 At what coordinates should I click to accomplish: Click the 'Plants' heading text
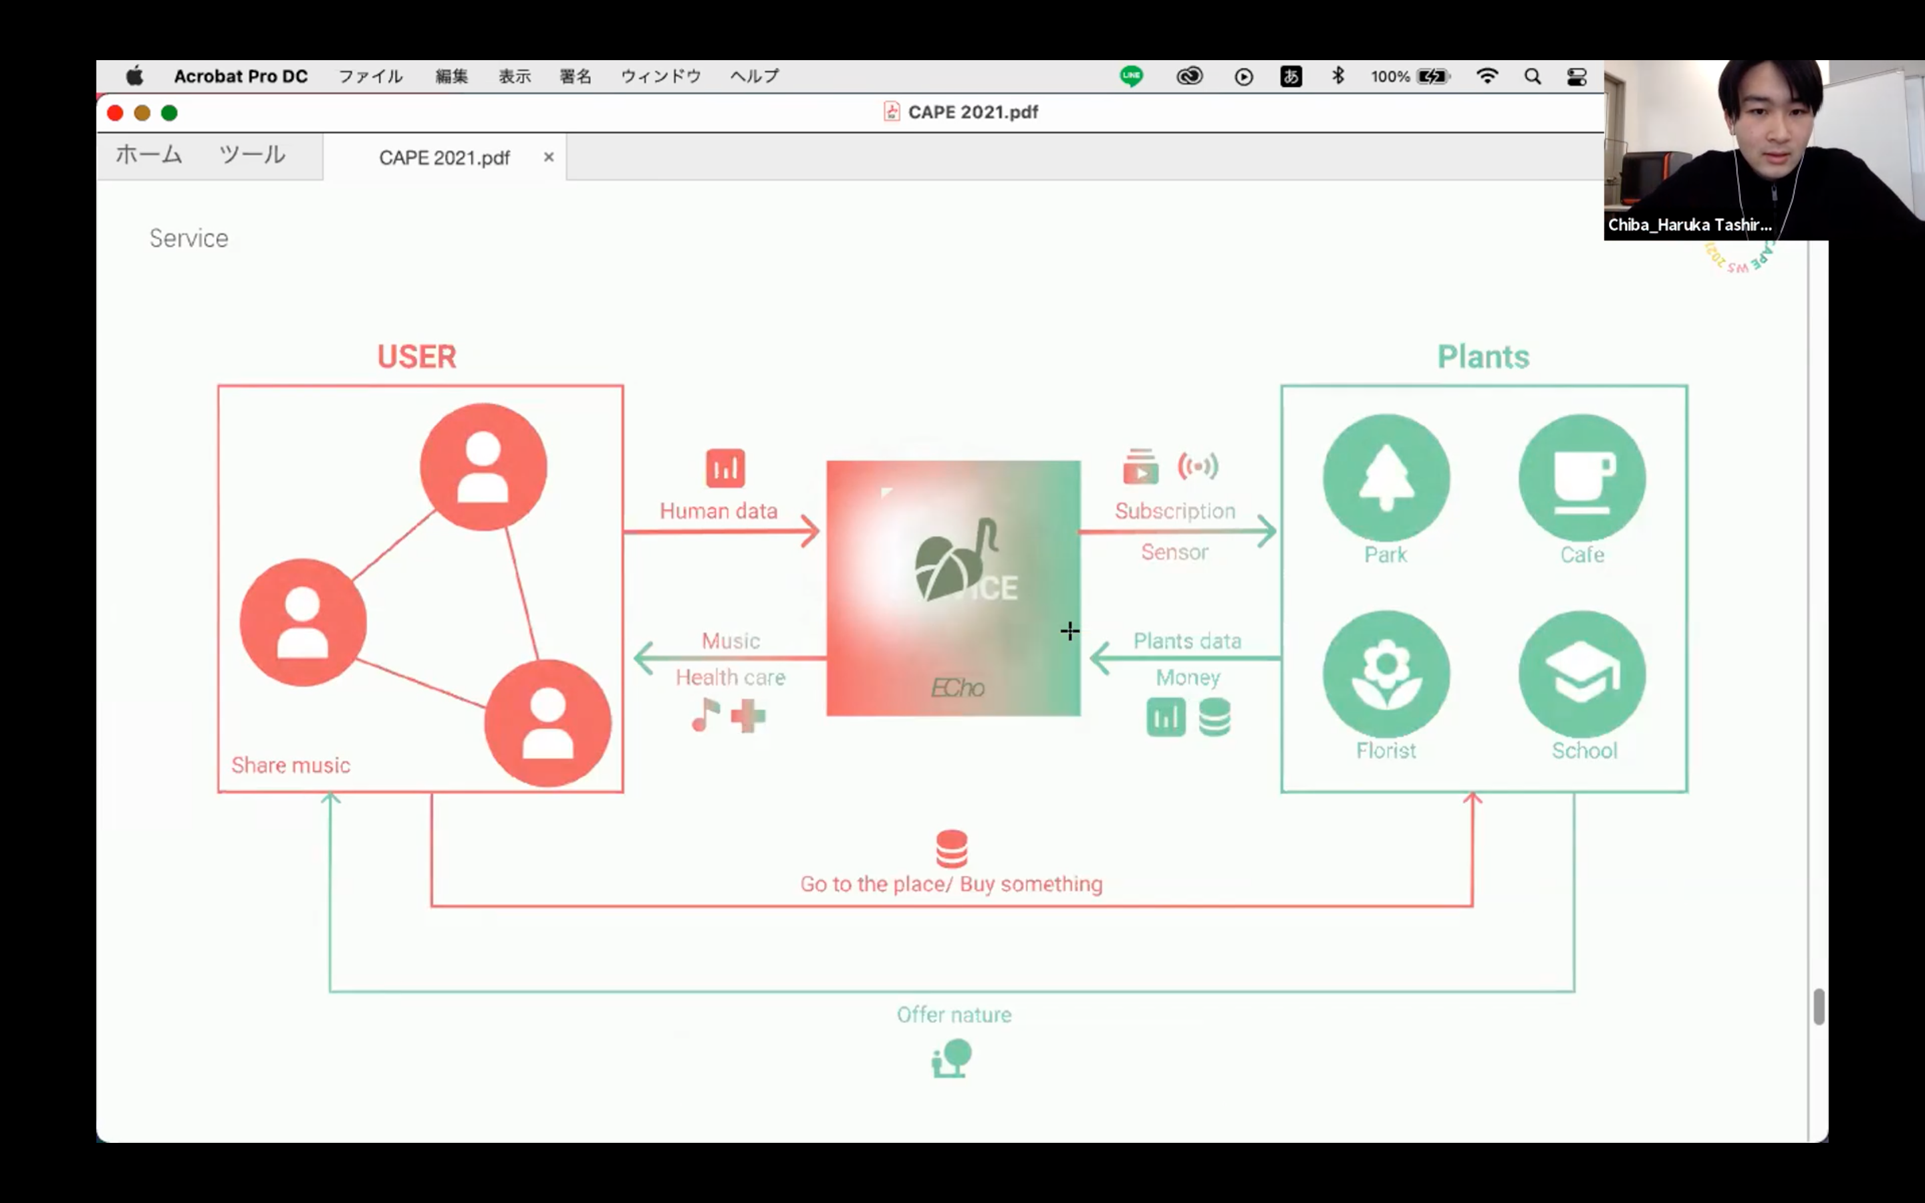click(x=1483, y=356)
